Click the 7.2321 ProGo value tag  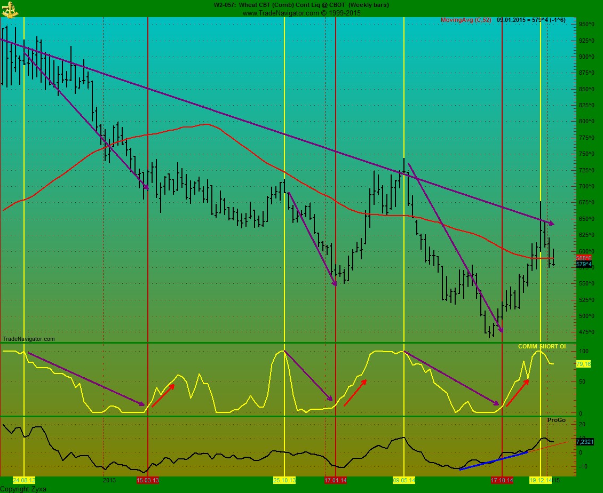tap(585, 442)
